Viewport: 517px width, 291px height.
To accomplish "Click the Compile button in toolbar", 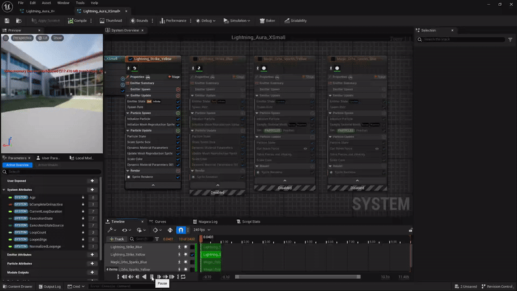I will (x=78, y=21).
